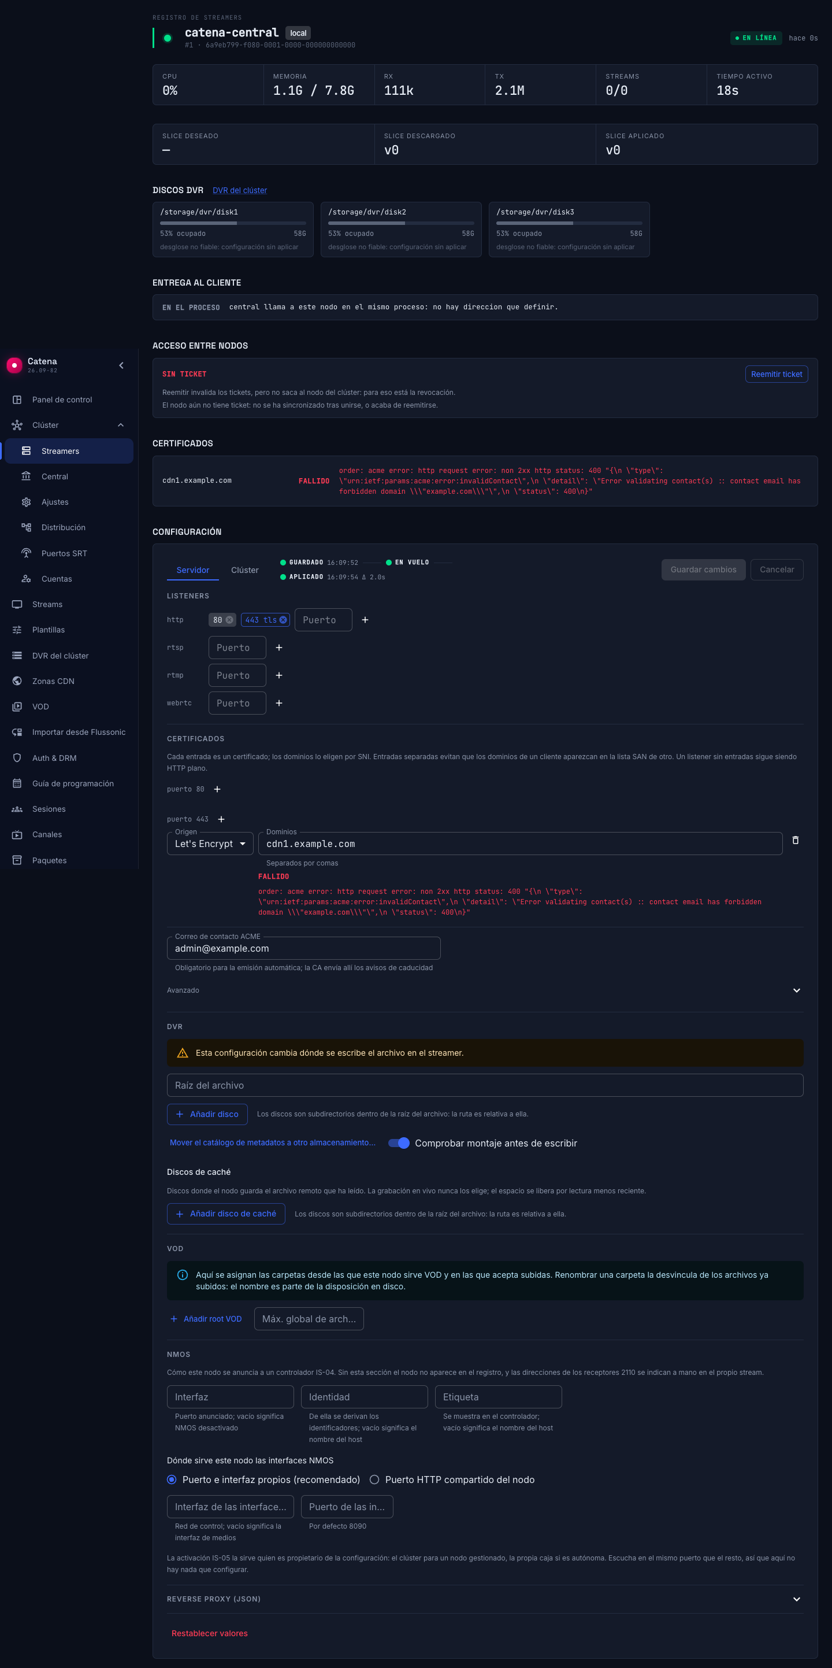The height and width of the screenshot is (1668, 832).
Task: Open Central in sidebar
Action: point(69,476)
